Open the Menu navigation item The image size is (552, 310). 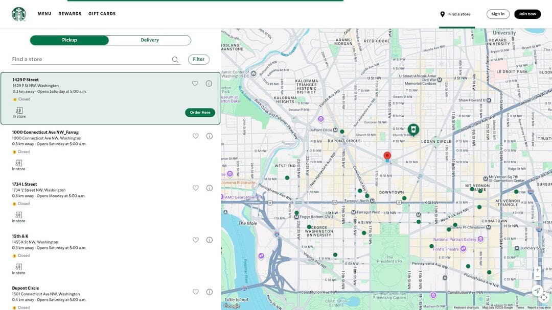(44, 14)
